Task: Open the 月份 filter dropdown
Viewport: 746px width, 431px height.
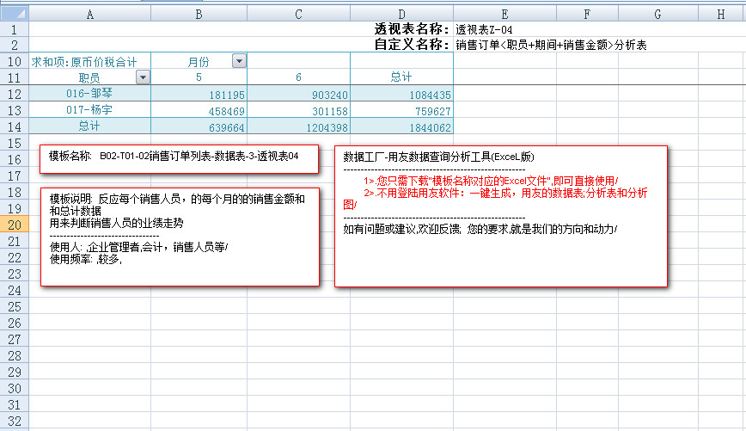Action: pyautogui.click(x=239, y=61)
